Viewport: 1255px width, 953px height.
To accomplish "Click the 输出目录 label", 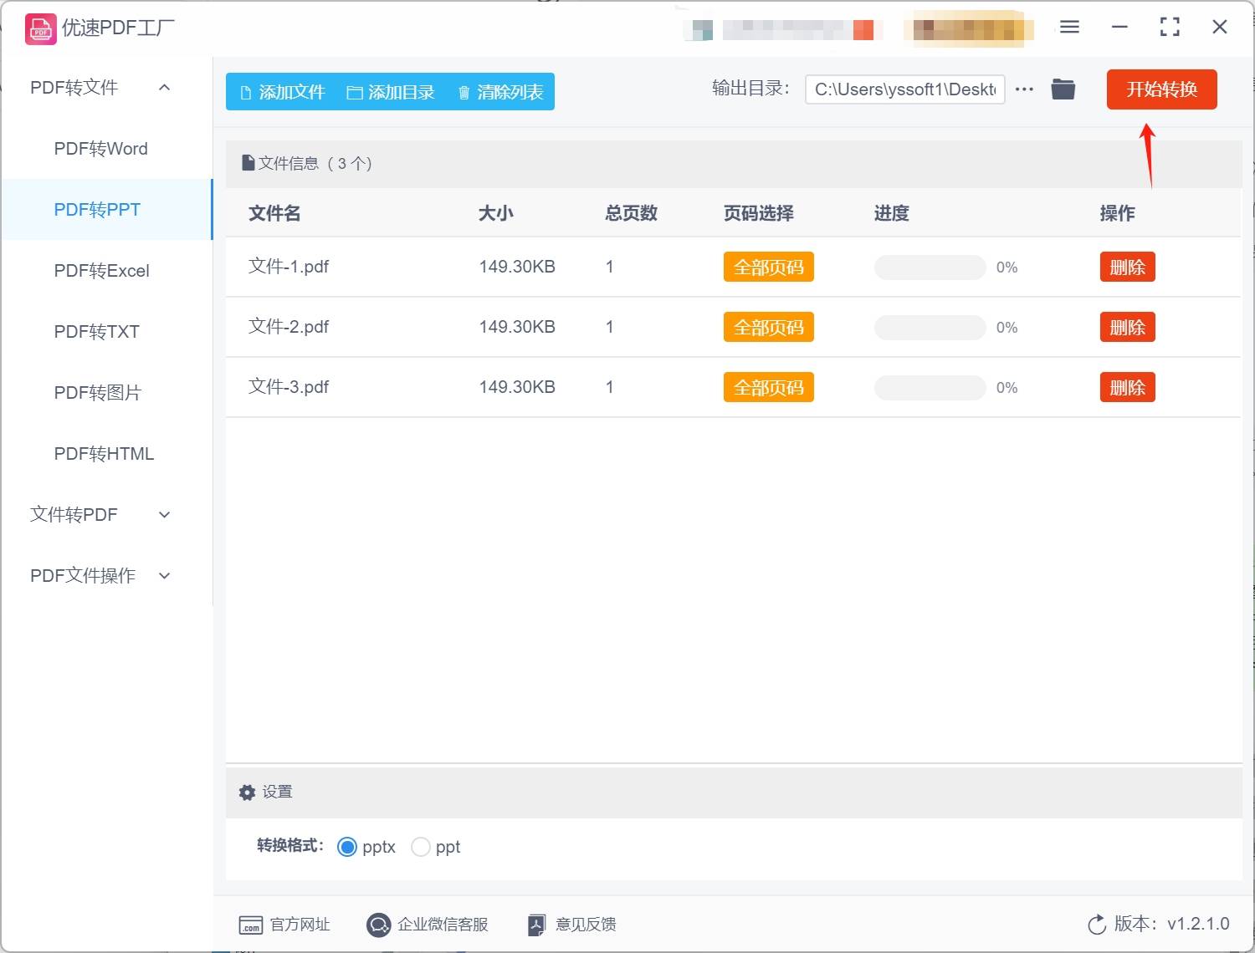I will pos(750,89).
